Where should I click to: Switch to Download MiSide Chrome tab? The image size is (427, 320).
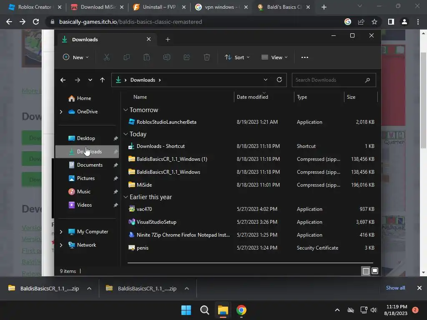click(x=97, y=7)
